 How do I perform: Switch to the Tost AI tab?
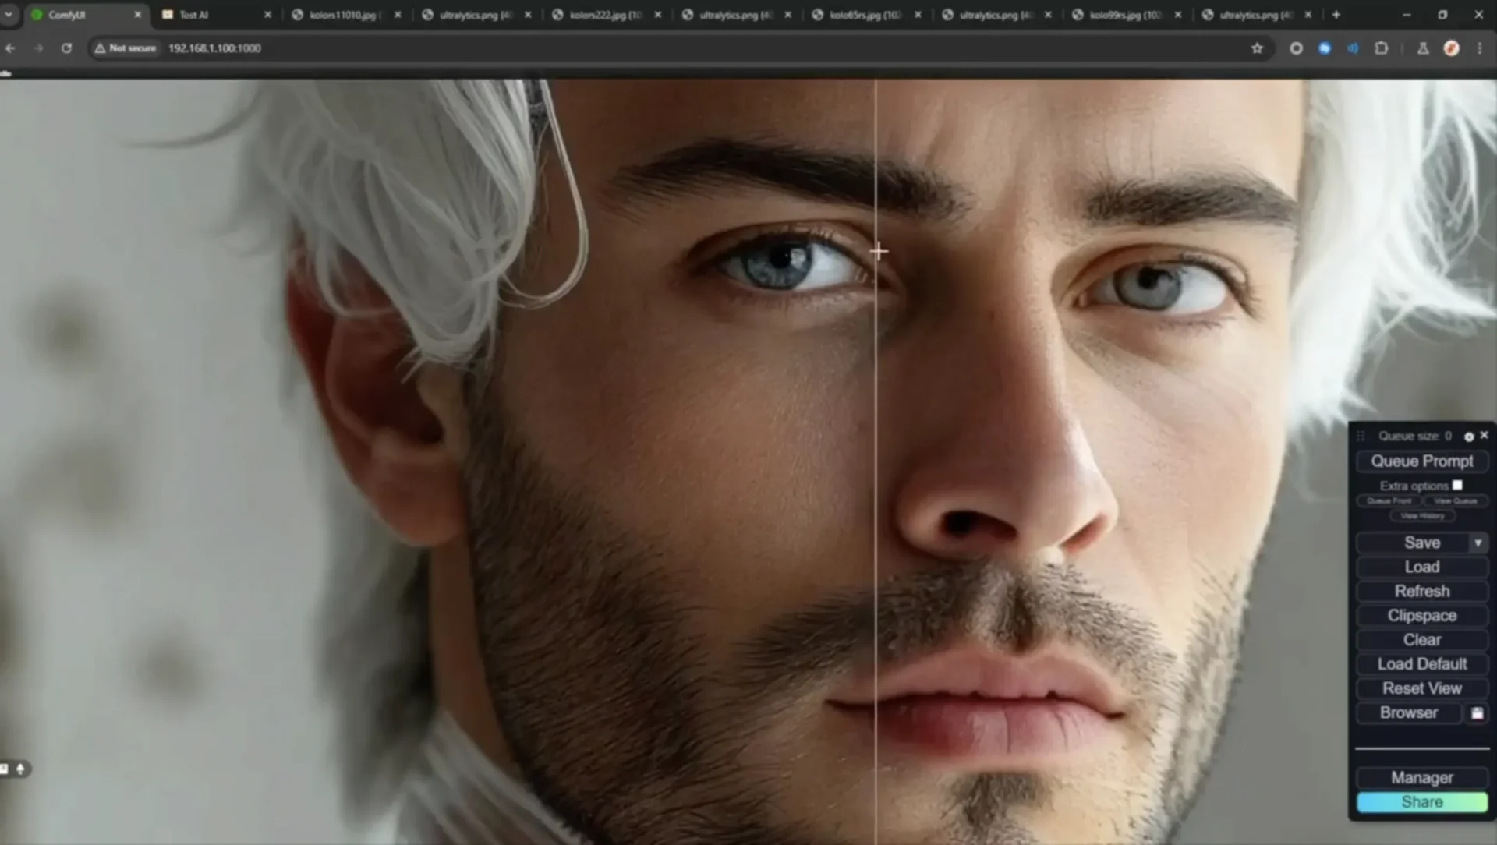[x=194, y=15]
